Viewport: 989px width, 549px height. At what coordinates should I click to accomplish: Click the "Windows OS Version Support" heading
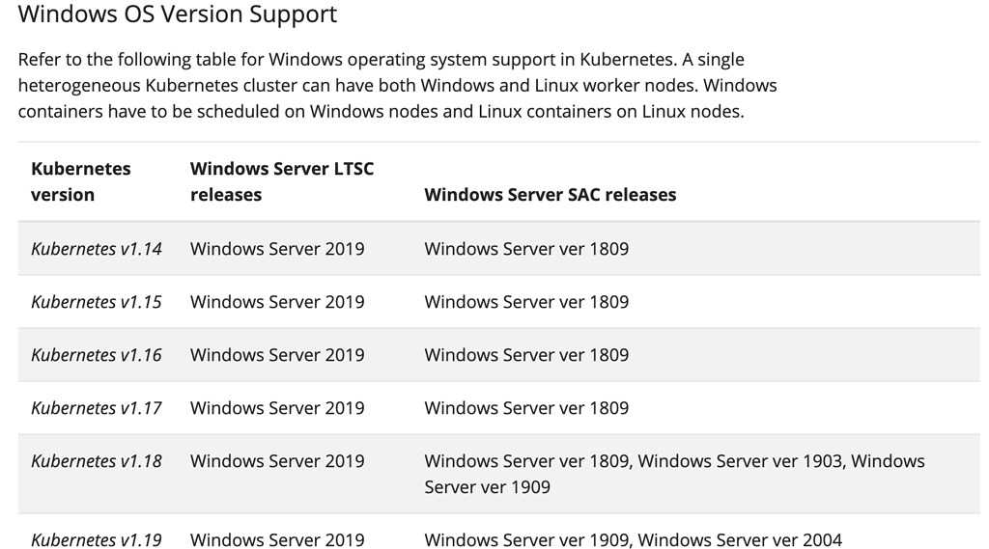pyautogui.click(x=178, y=15)
